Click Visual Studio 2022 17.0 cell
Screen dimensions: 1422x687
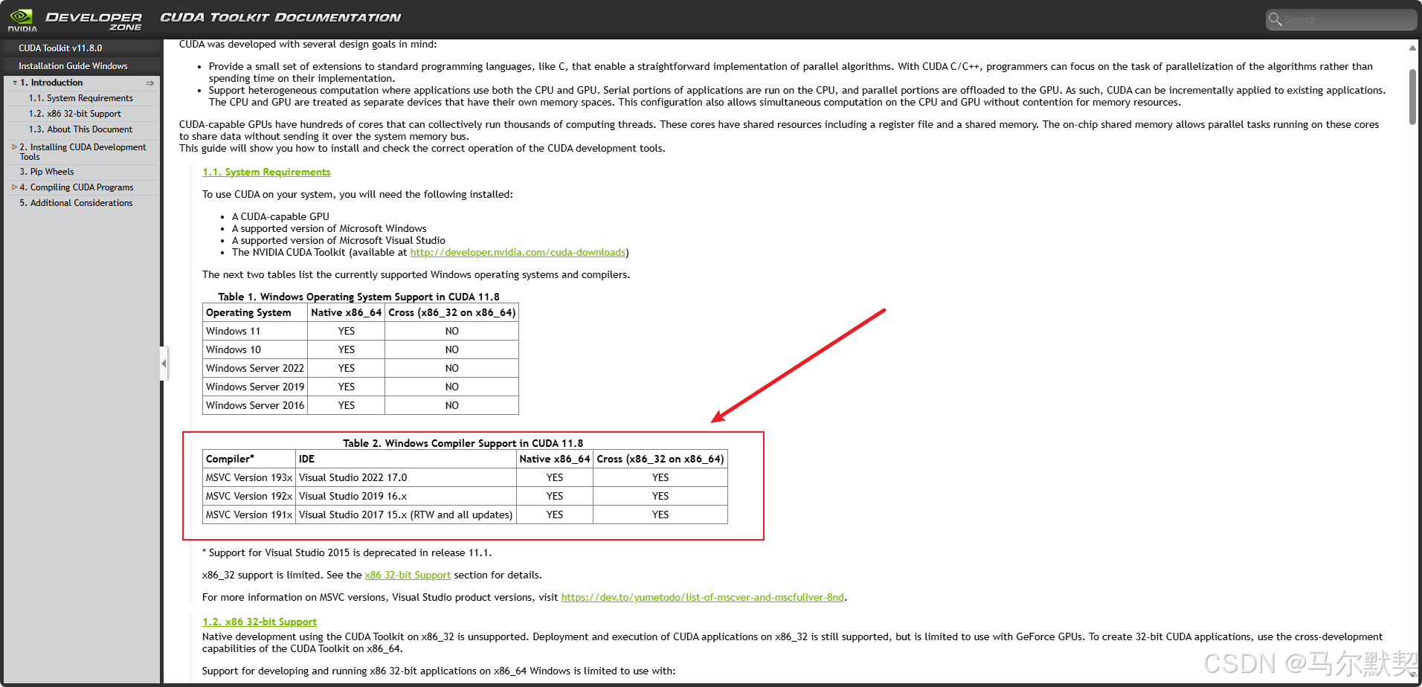tap(406, 478)
